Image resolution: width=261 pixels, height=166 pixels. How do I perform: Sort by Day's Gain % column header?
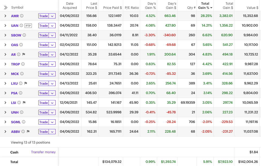pyautogui.click(x=151, y=6)
